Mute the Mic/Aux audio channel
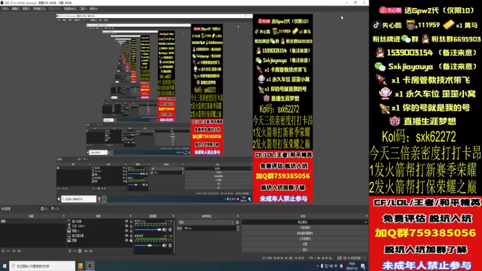Viewport: 482px width, 271px height. click(x=164, y=229)
